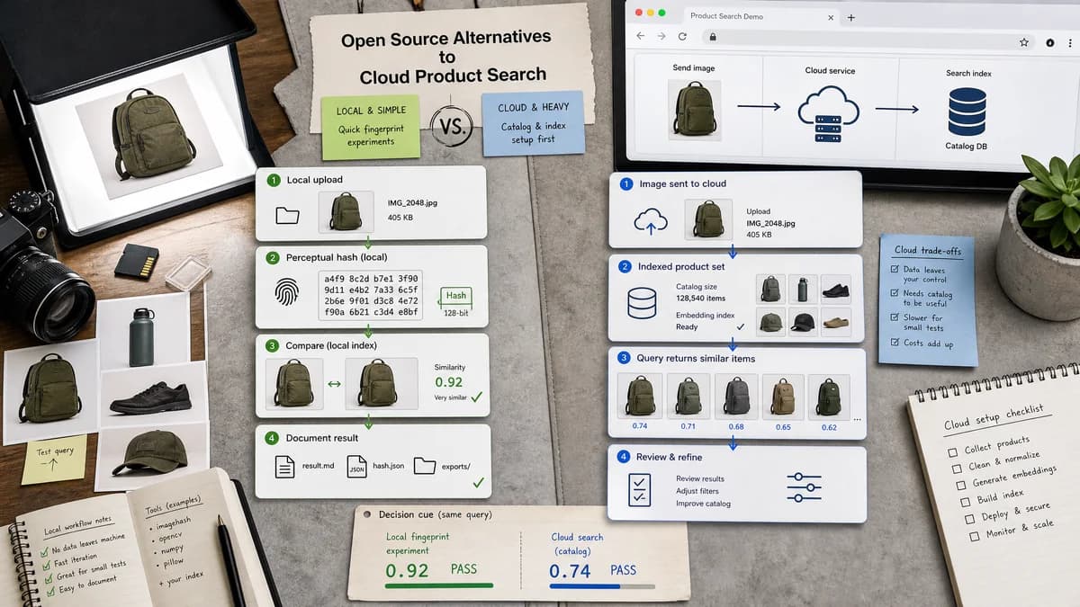Go back in the browser window
The image size is (1080, 607).
click(641, 36)
